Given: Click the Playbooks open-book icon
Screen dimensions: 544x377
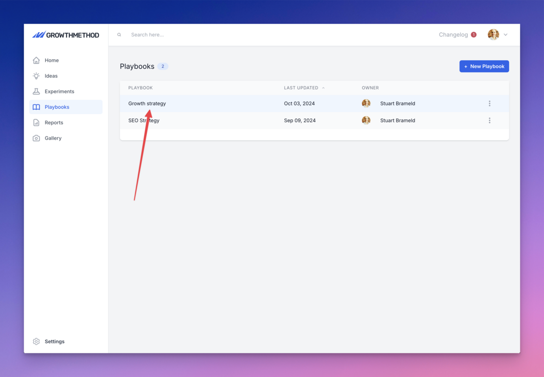Looking at the screenshot, I should coord(36,107).
